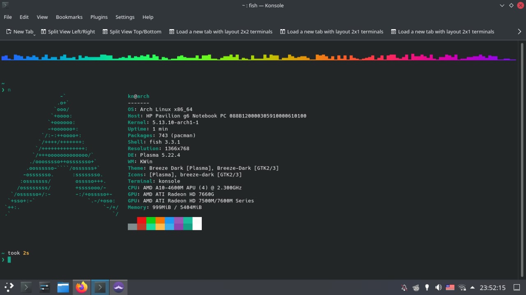
Task: Expand the toolbar overflow chevron
Action: pos(519,32)
